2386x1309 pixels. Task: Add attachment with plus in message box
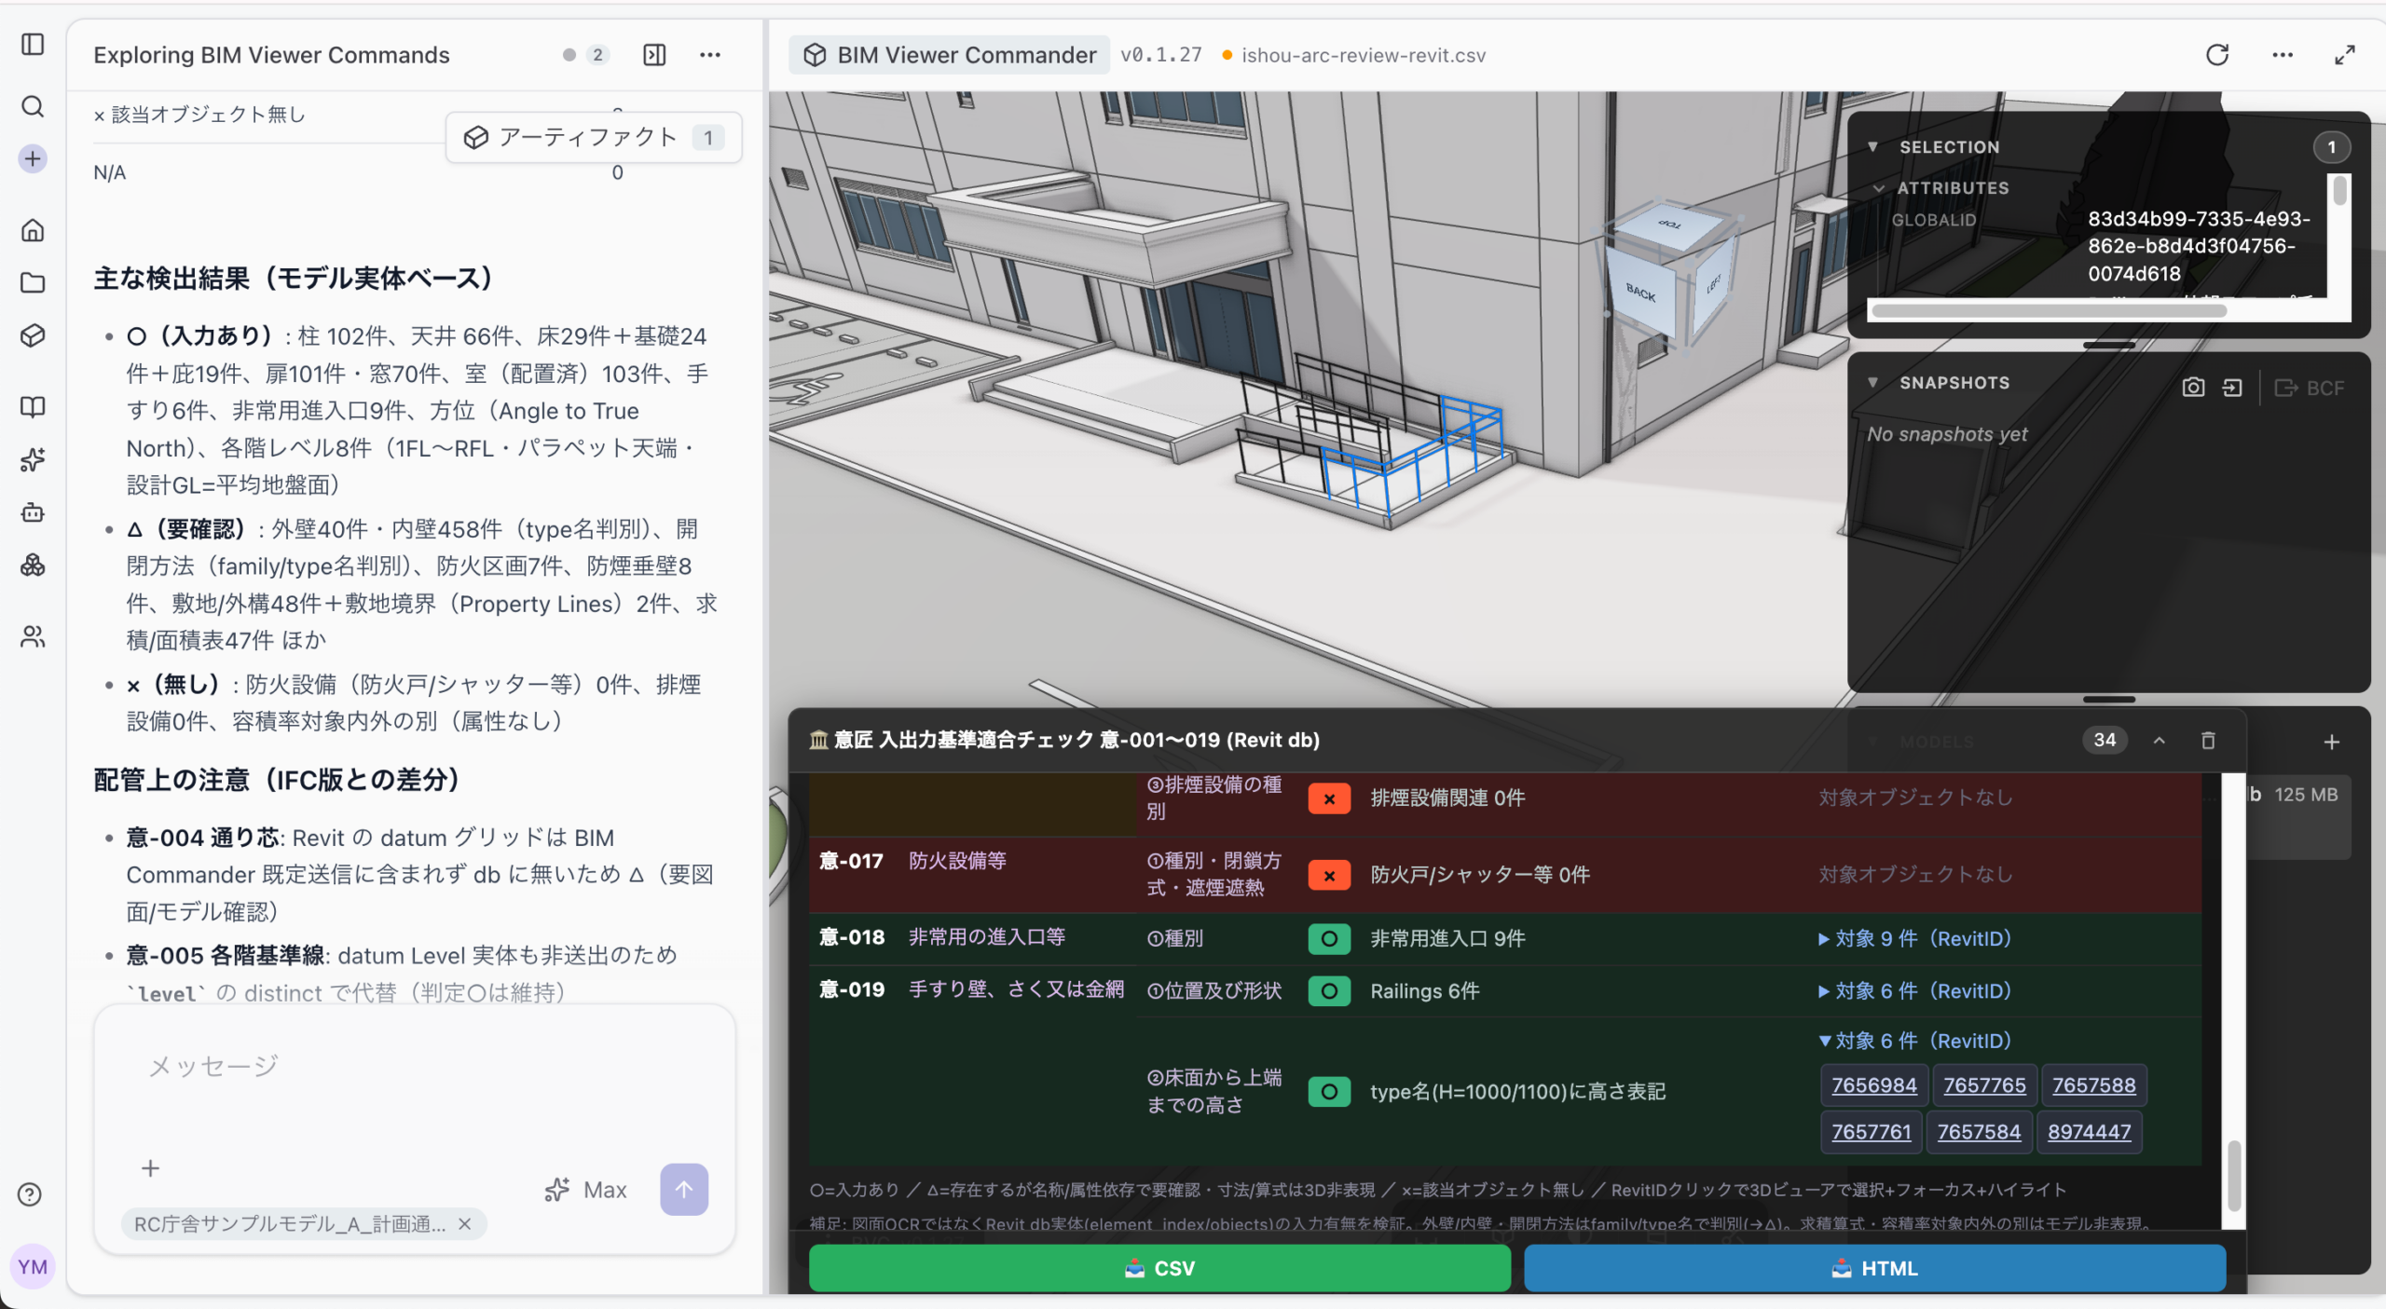coord(150,1168)
